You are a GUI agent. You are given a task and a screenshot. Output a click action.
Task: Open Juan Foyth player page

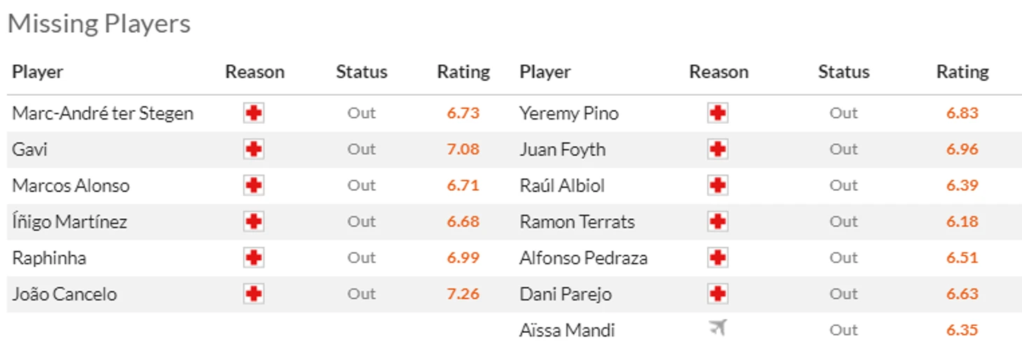coord(562,150)
